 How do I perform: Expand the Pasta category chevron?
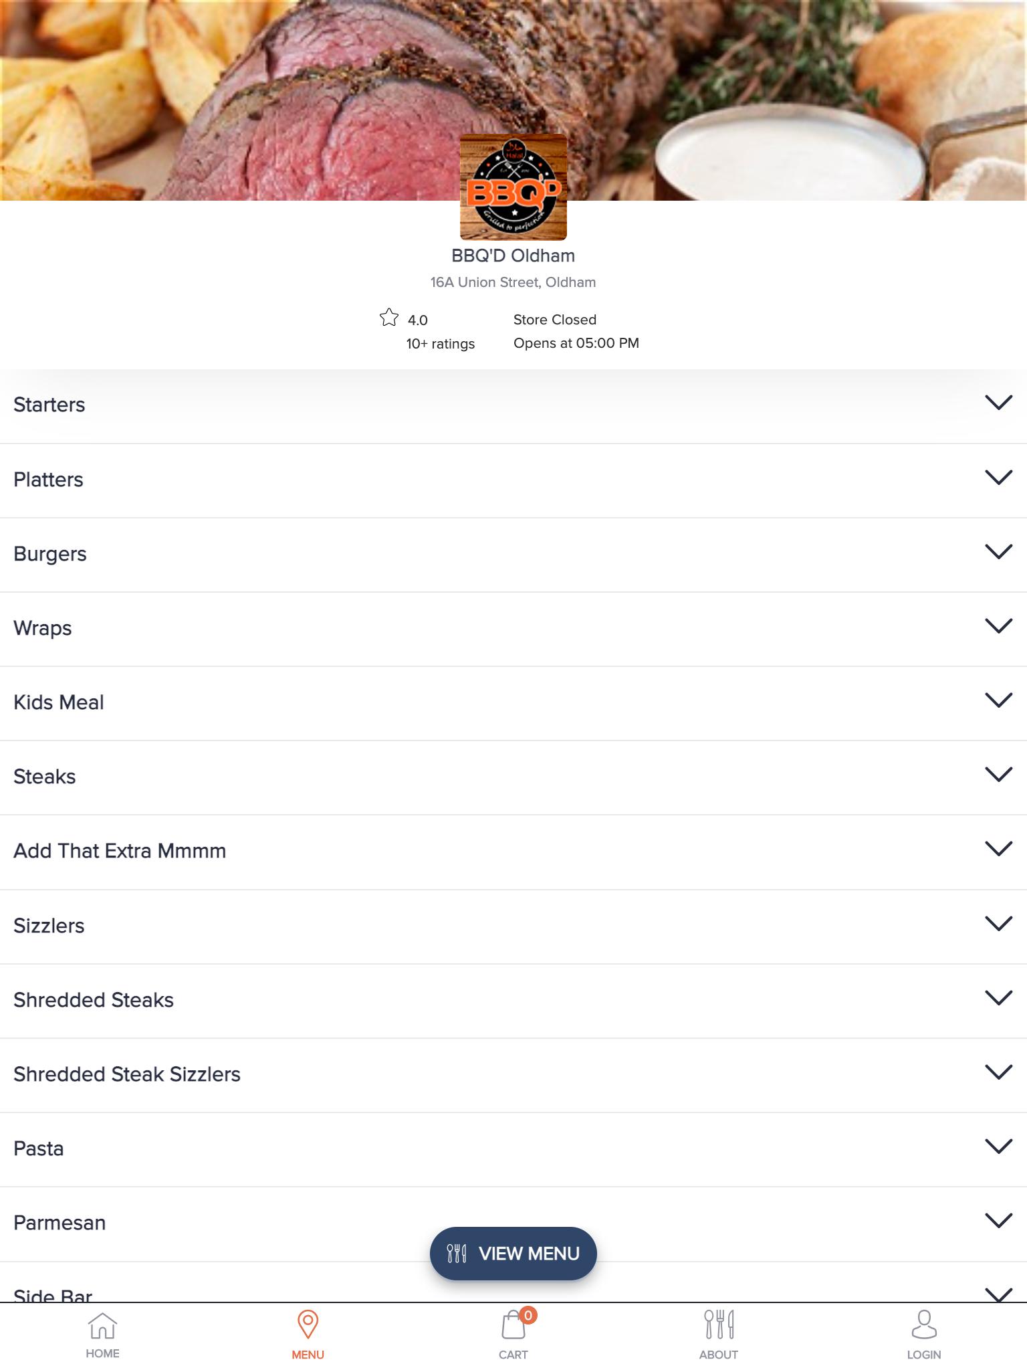point(998,1147)
